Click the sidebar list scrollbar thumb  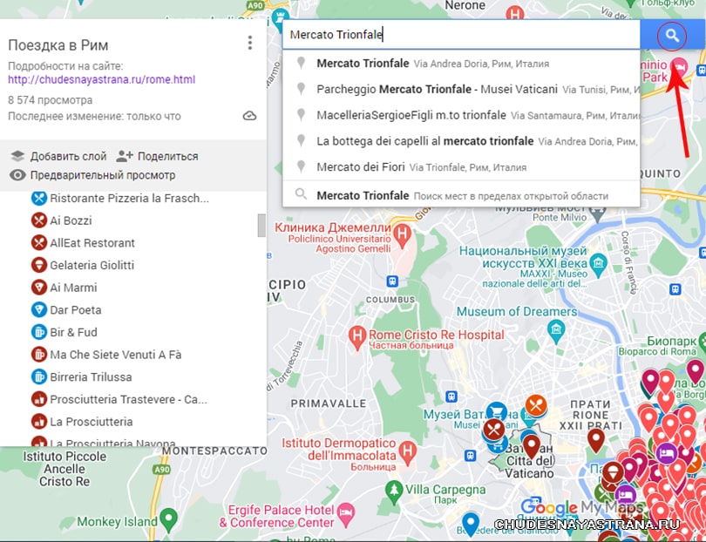(261, 225)
